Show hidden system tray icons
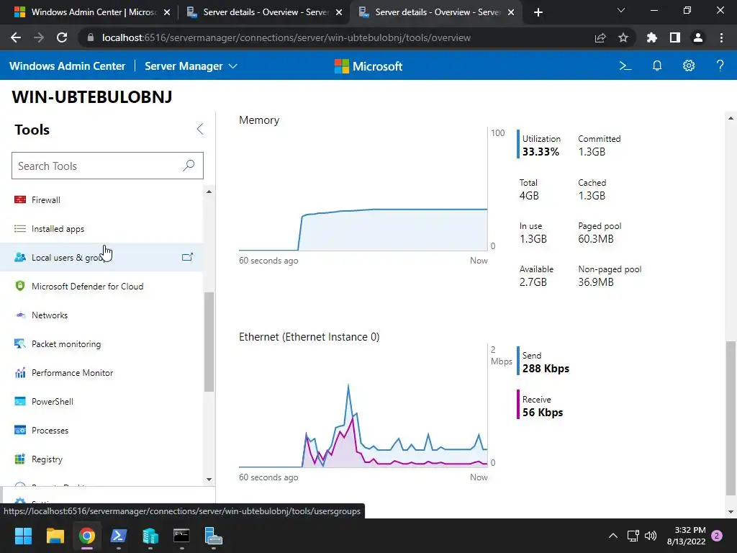Image resolution: width=737 pixels, height=553 pixels. pyautogui.click(x=613, y=536)
